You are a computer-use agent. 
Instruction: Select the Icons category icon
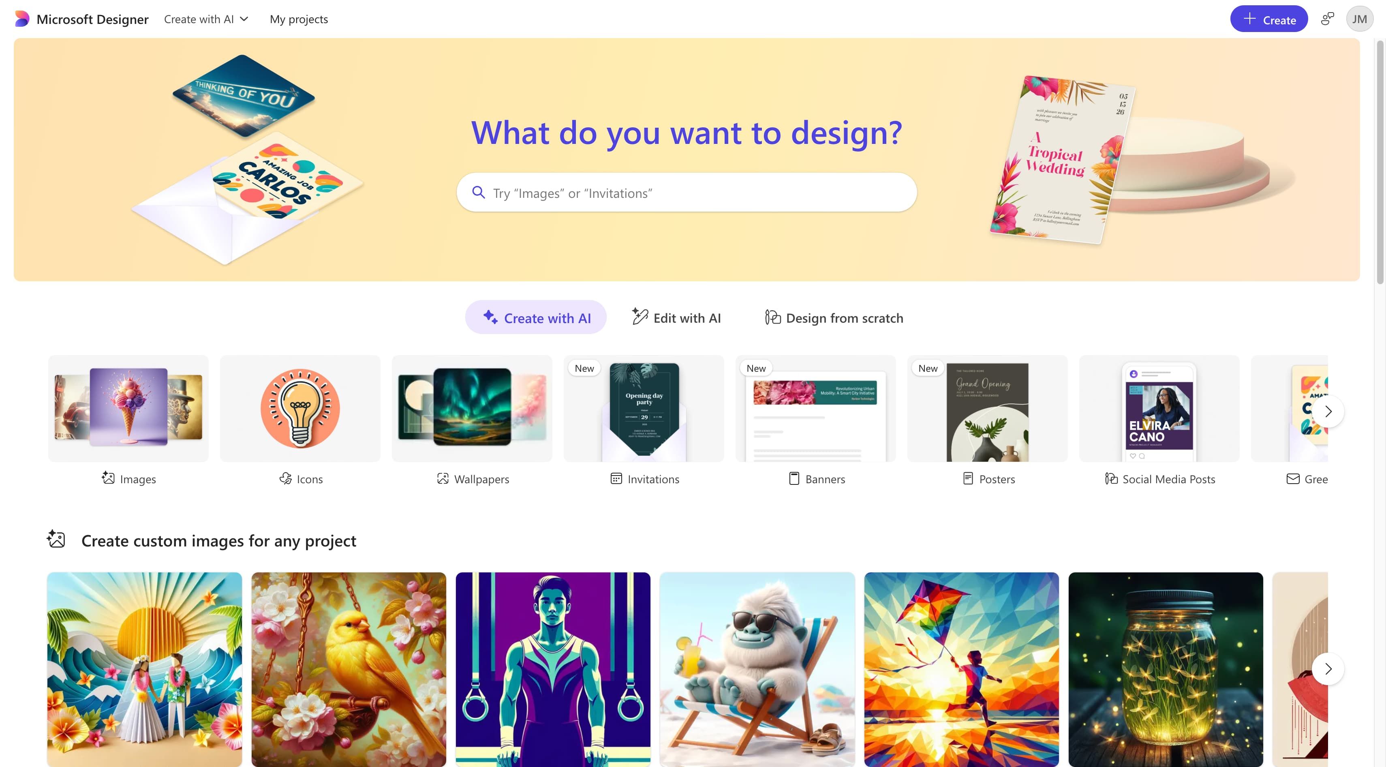(300, 408)
